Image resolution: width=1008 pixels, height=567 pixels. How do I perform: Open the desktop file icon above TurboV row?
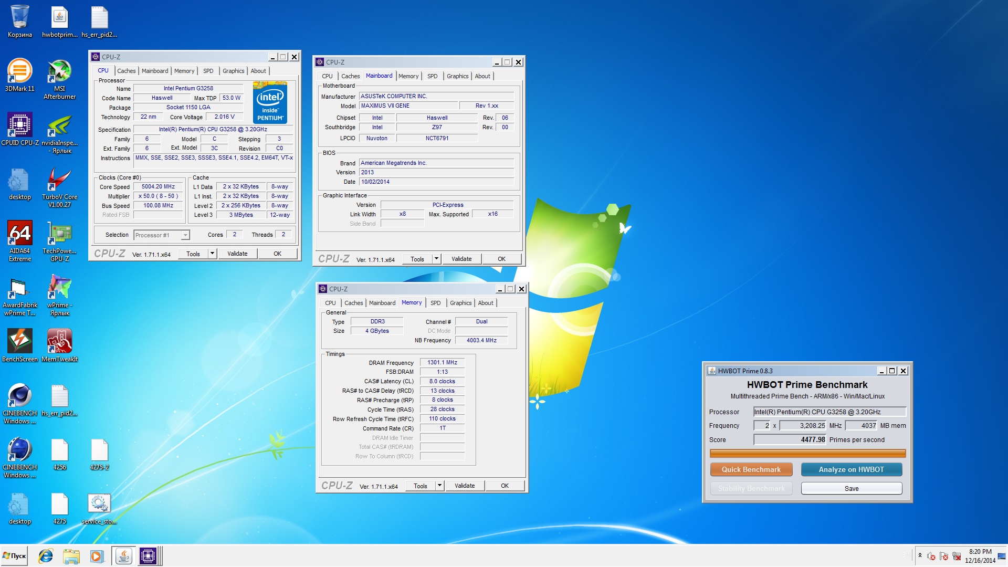[20, 184]
